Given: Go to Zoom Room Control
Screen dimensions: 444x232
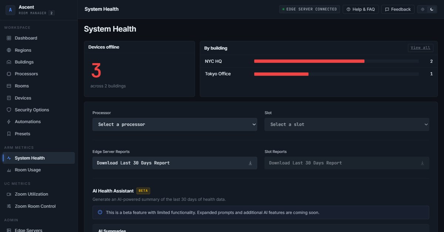Looking at the screenshot, I should (38, 206).
